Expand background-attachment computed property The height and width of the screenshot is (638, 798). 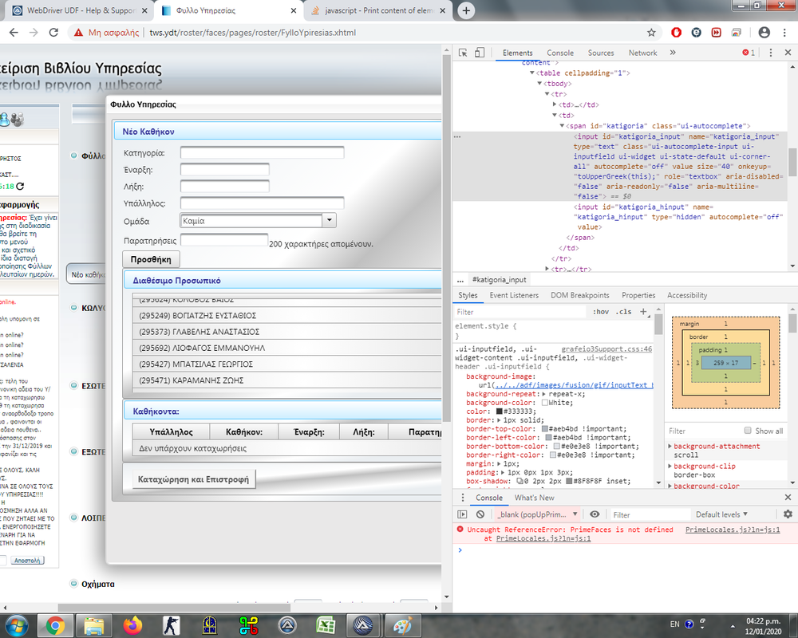click(670, 446)
